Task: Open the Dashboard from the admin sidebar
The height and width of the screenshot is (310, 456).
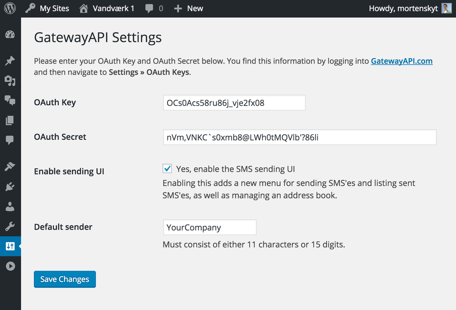Action: [10, 34]
